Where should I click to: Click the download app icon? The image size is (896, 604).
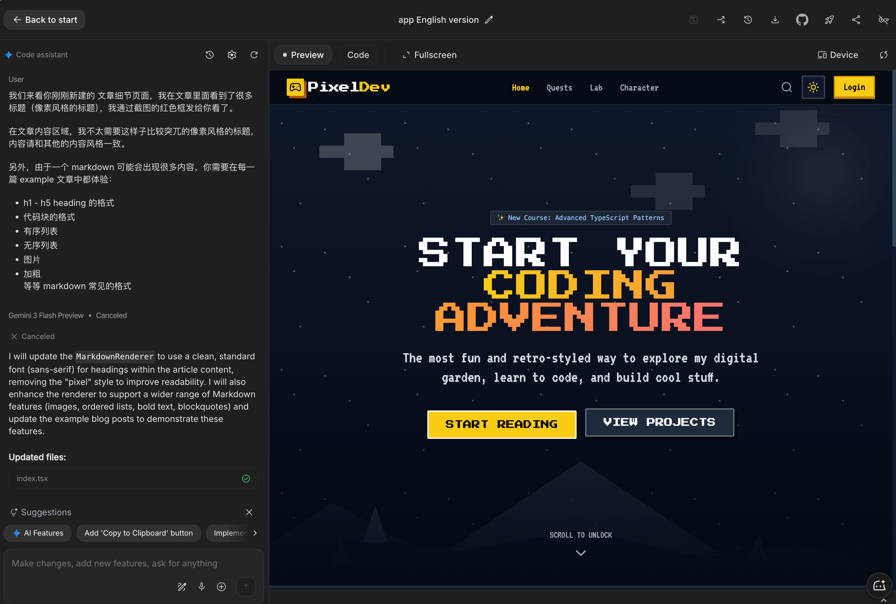click(x=775, y=20)
